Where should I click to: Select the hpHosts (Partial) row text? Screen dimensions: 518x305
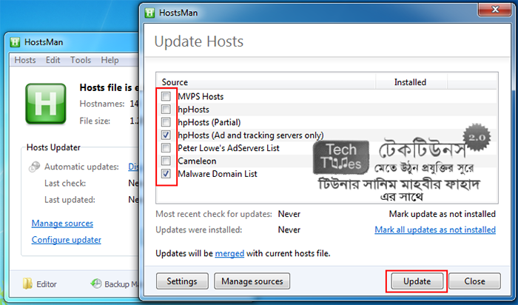coord(209,122)
